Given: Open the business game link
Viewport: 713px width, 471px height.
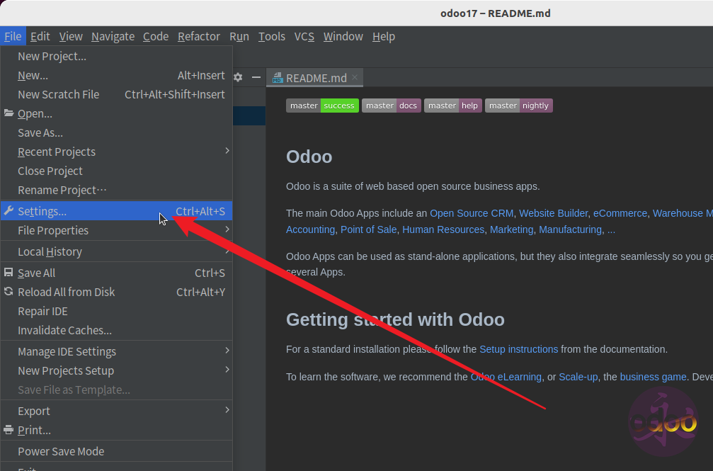Looking at the screenshot, I should (653, 377).
